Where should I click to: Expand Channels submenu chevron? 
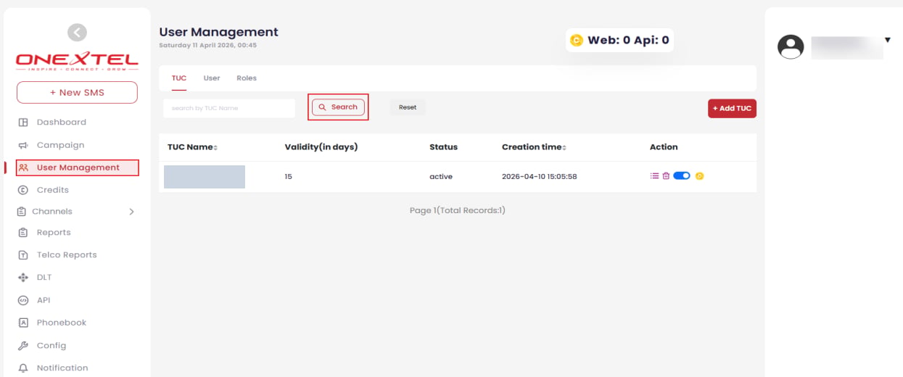[131, 212]
